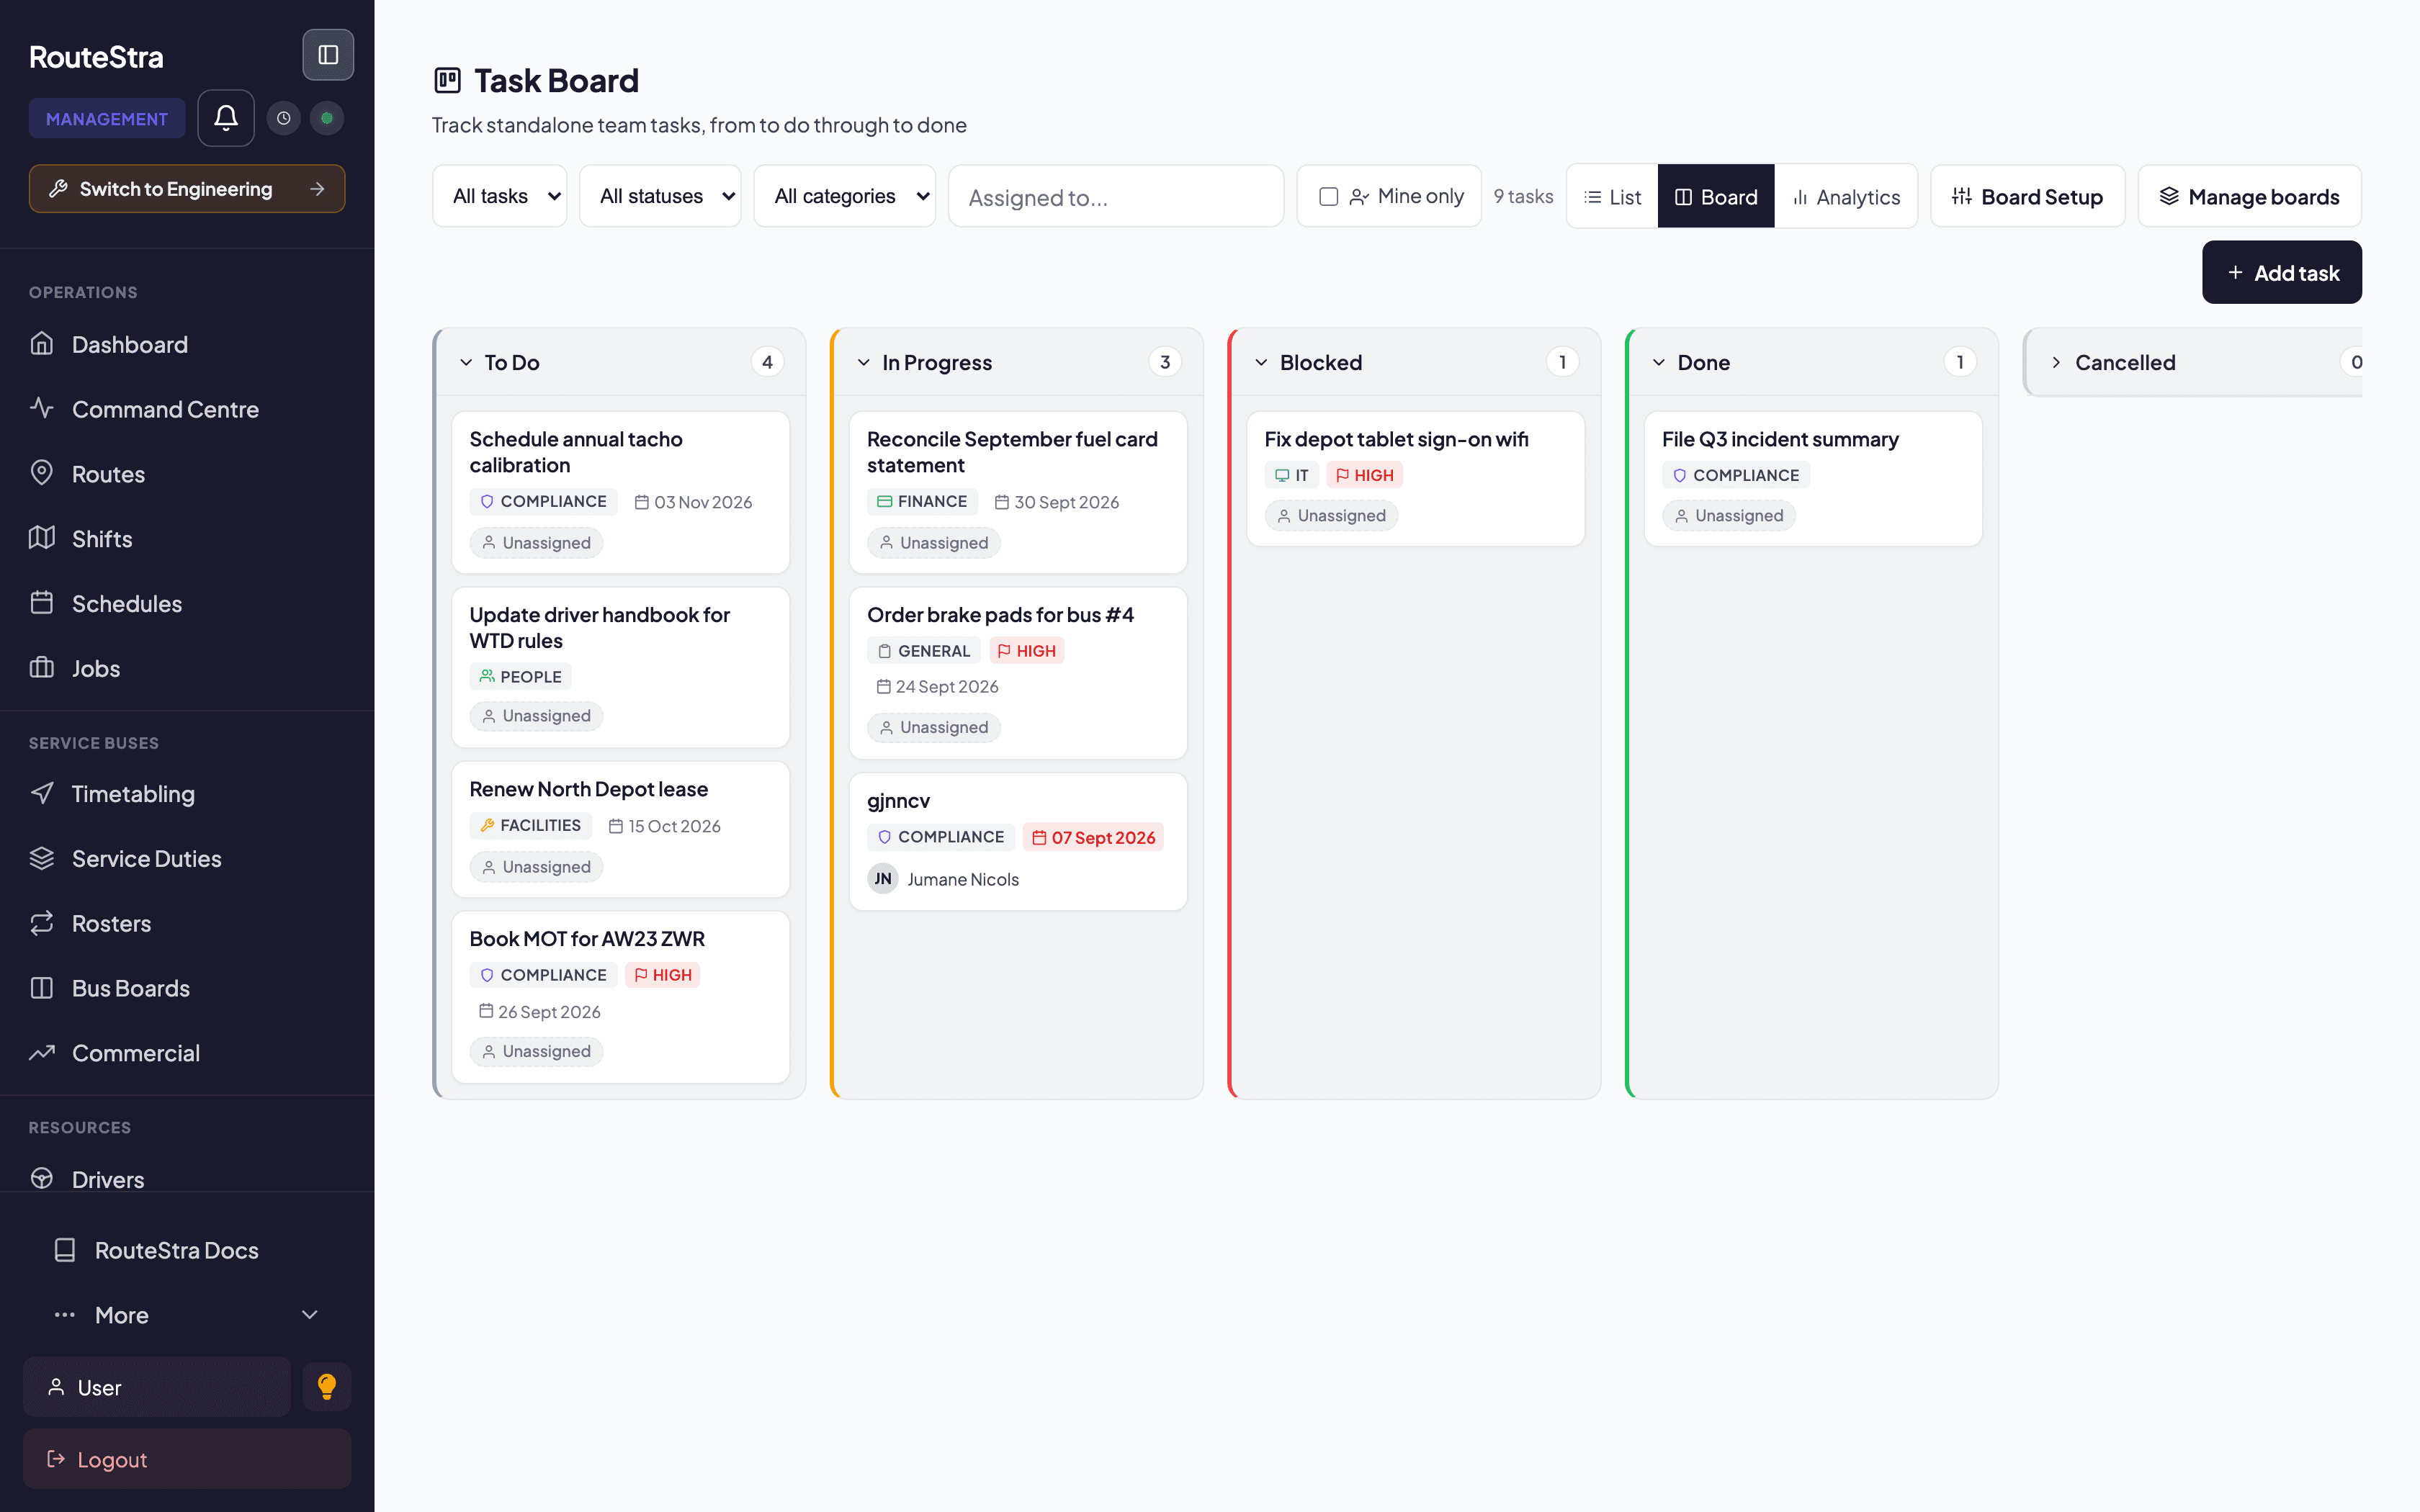Click the Rosters repeat icon
Image resolution: width=2420 pixels, height=1512 pixels.
click(x=42, y=923)
